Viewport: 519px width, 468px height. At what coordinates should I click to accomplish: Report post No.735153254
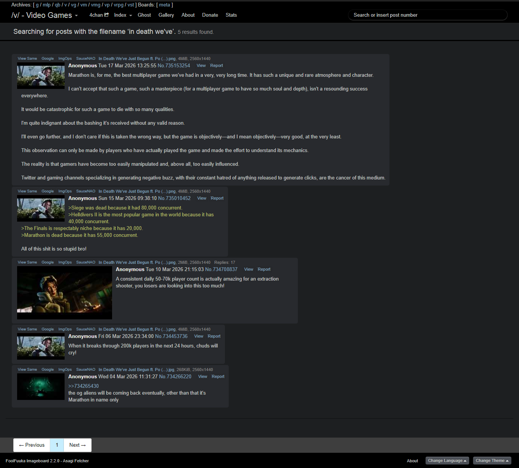pos(217,66)
